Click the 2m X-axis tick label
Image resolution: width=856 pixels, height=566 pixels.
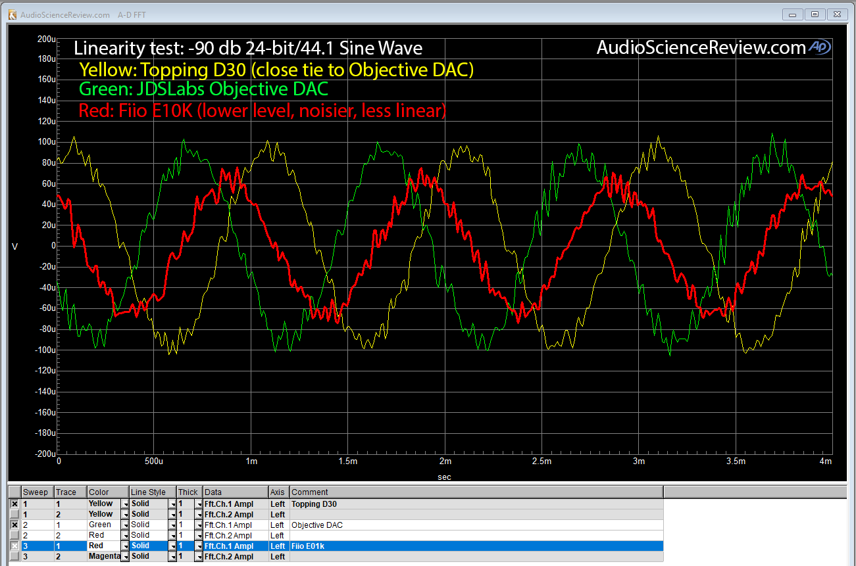coord(445,461)
